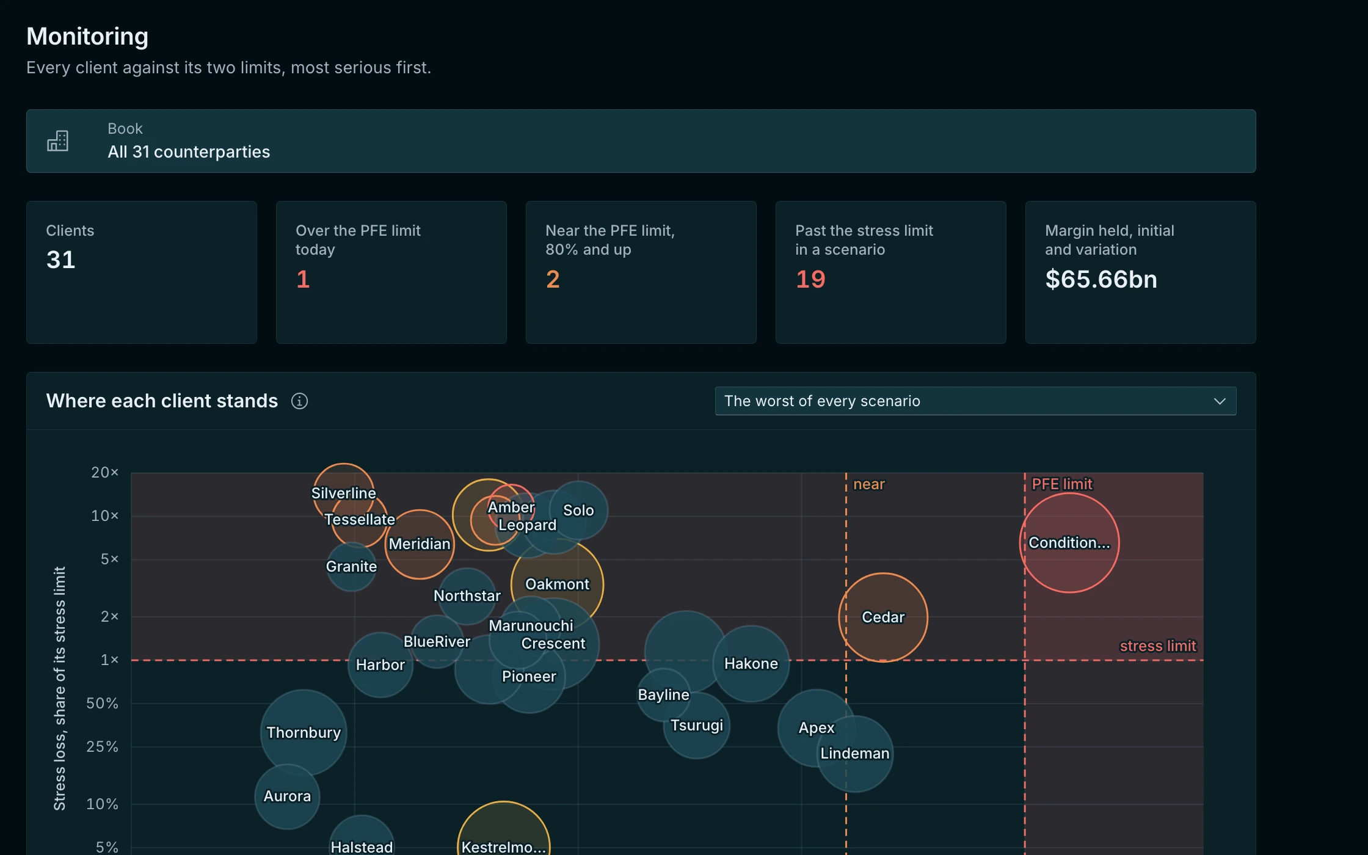Select the Crescent bubble label
This screenshot has width=1368, height=855.
tap(553, 644)
